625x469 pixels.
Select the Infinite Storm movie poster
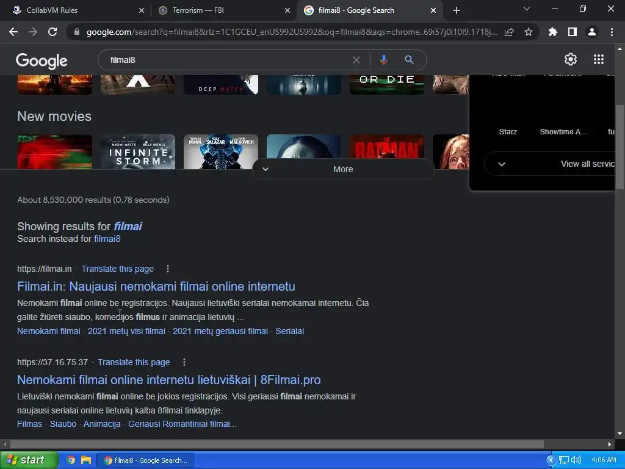138,152
